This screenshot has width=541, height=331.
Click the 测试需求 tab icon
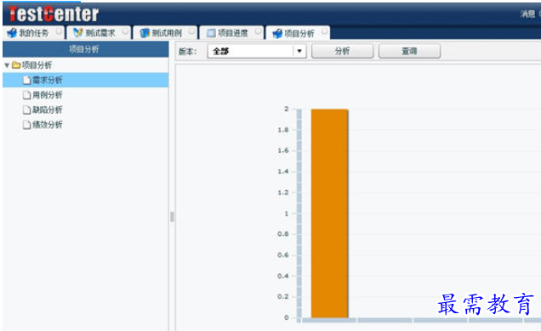click(x=78, y=33)
